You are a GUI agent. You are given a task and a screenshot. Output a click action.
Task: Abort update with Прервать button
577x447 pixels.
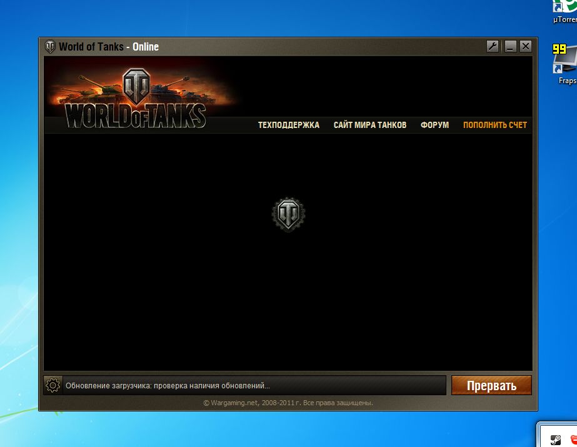click(491, 385)
